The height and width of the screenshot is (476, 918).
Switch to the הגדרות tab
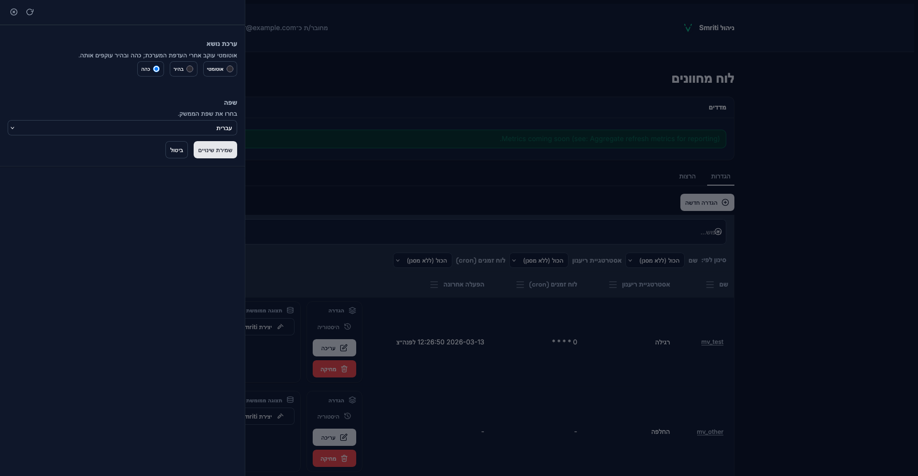720,177
